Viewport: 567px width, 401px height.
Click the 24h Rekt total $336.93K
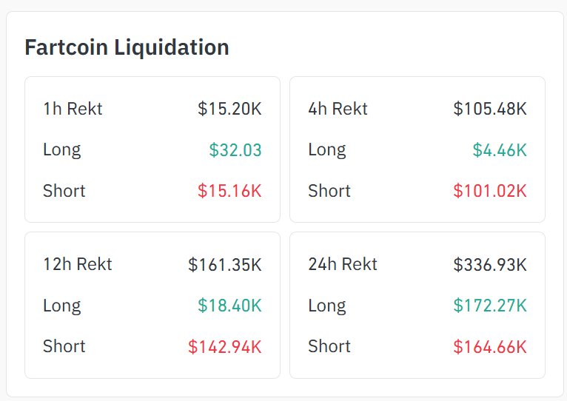pyautogui.click(x=490, y=264)
